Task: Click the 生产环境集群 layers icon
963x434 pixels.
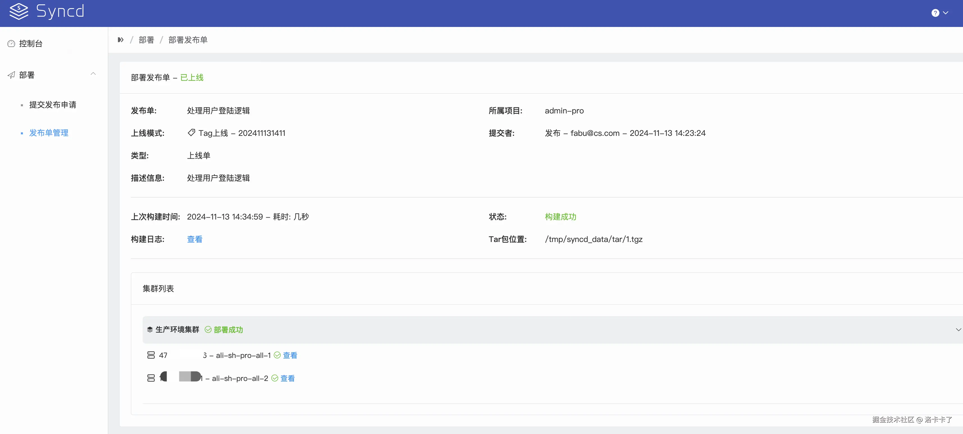Action: 150,329
